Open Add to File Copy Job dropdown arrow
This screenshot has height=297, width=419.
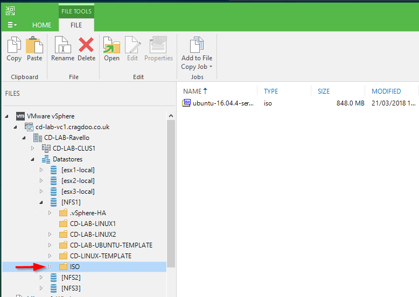click(211, 66)
